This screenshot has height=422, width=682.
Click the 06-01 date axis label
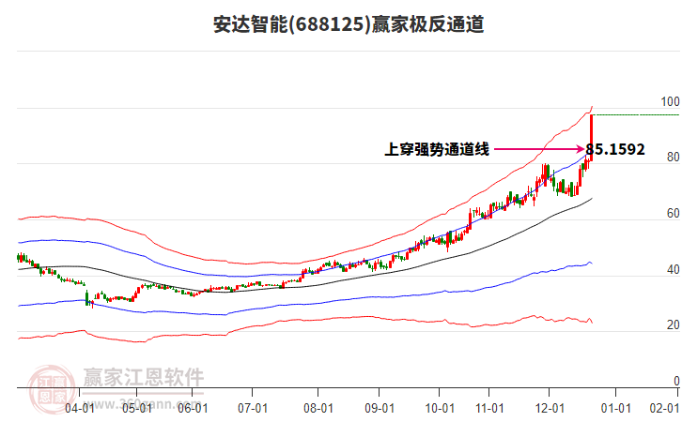tap(194, 408)
